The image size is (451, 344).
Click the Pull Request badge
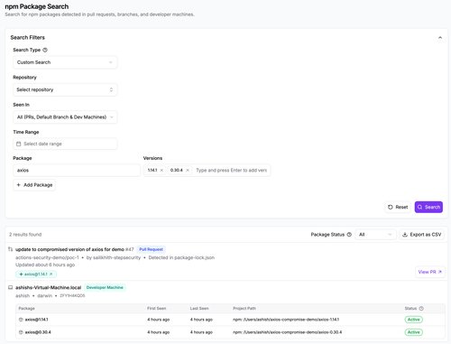tap(151, 249)
